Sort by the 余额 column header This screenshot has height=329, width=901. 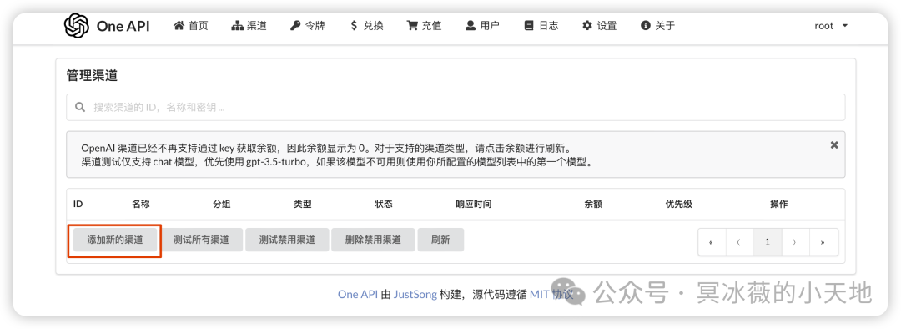594,205
